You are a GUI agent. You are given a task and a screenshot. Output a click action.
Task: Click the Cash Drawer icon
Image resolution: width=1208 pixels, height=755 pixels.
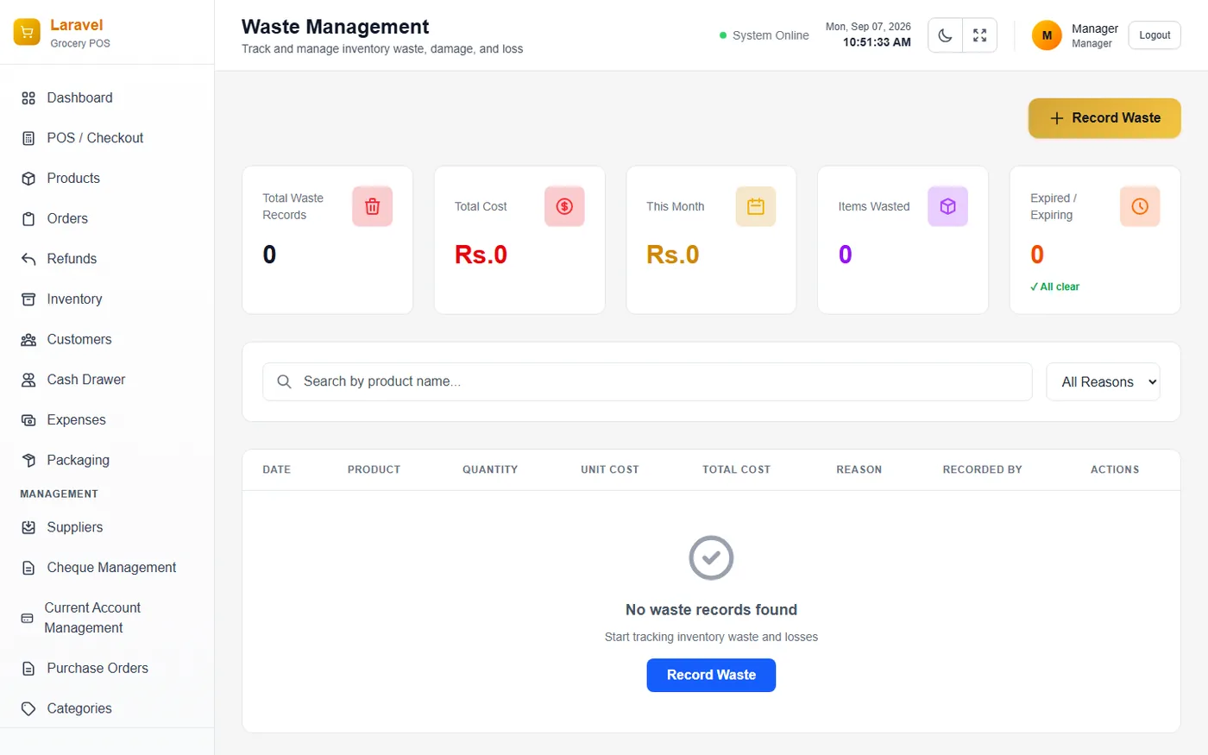tap(28, 380)
